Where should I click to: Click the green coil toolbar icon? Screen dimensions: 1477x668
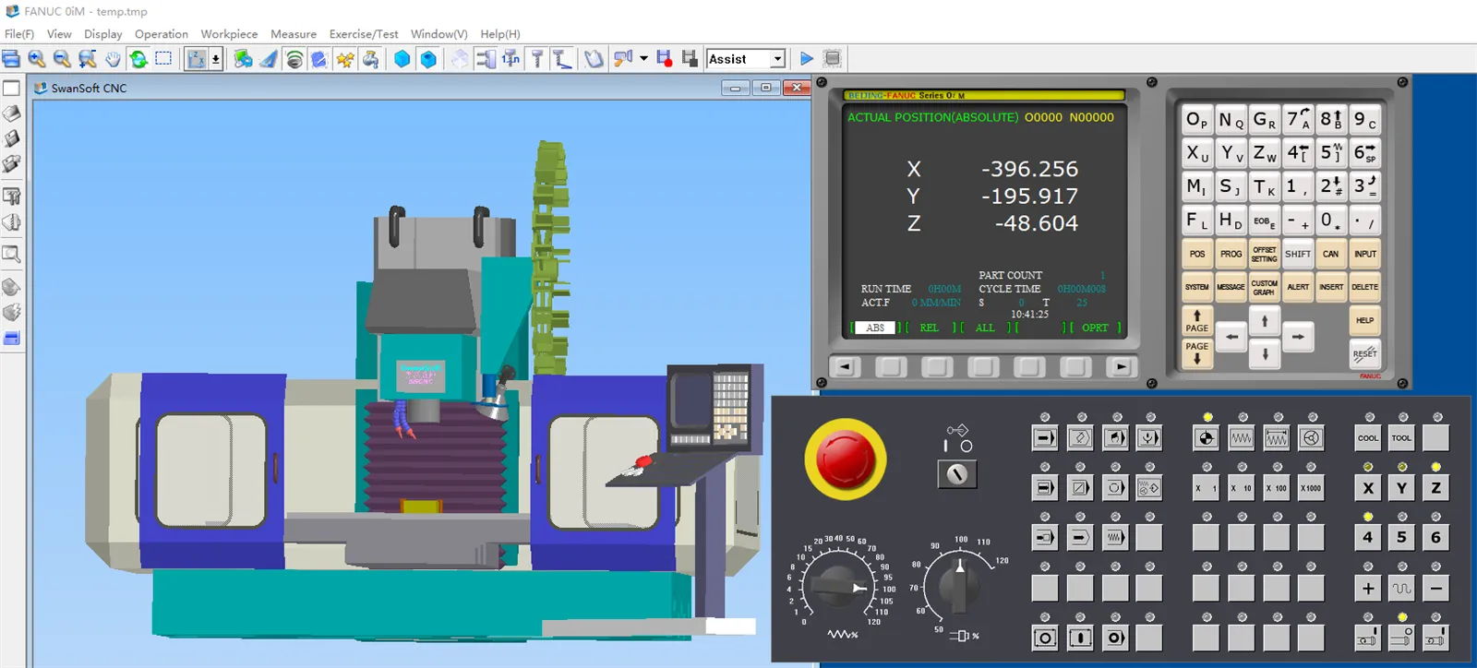[294, 59]
